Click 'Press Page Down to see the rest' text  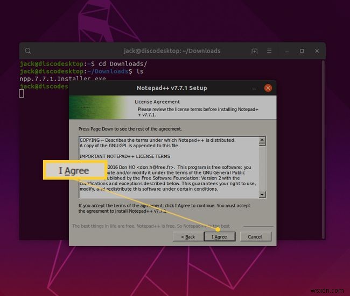pyautogui.click(x=130, y=129)
